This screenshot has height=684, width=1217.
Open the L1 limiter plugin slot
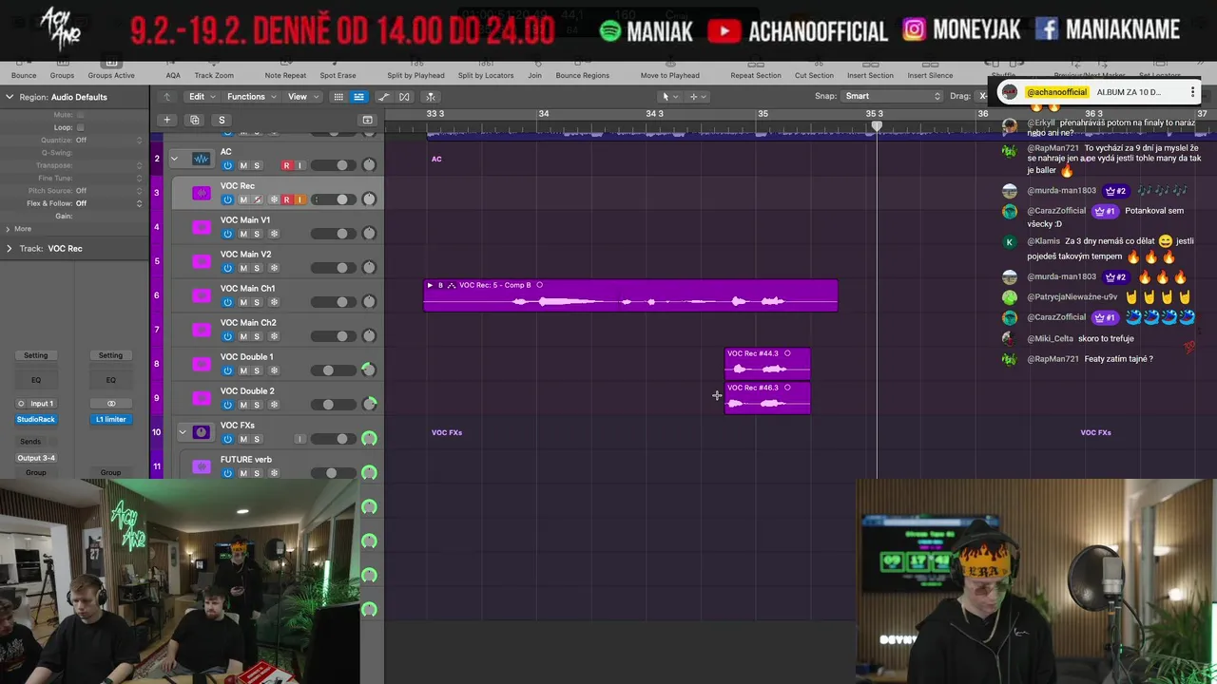[110, 419]
